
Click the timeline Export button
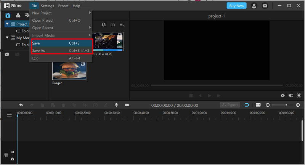click(230, 105)
